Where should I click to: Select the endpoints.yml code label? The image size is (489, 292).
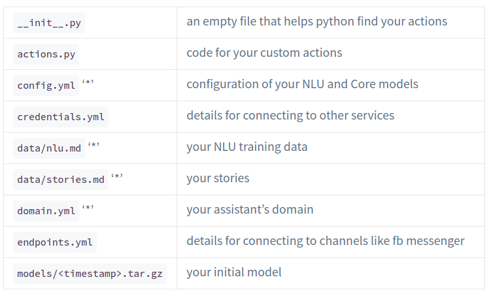[55, 242]
